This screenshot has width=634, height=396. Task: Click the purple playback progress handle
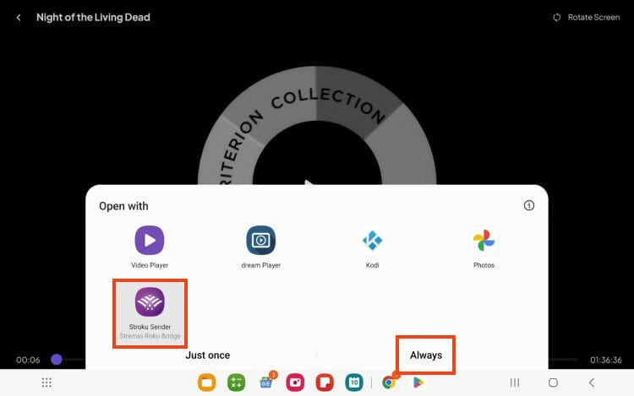point(57,359)
